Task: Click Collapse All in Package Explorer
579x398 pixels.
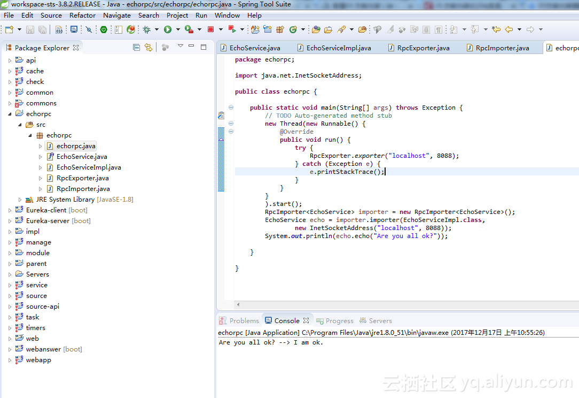Action: 136,48
